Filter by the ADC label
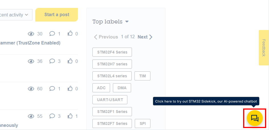This screenshot has width=269, height=130. [x=101, y=88]
